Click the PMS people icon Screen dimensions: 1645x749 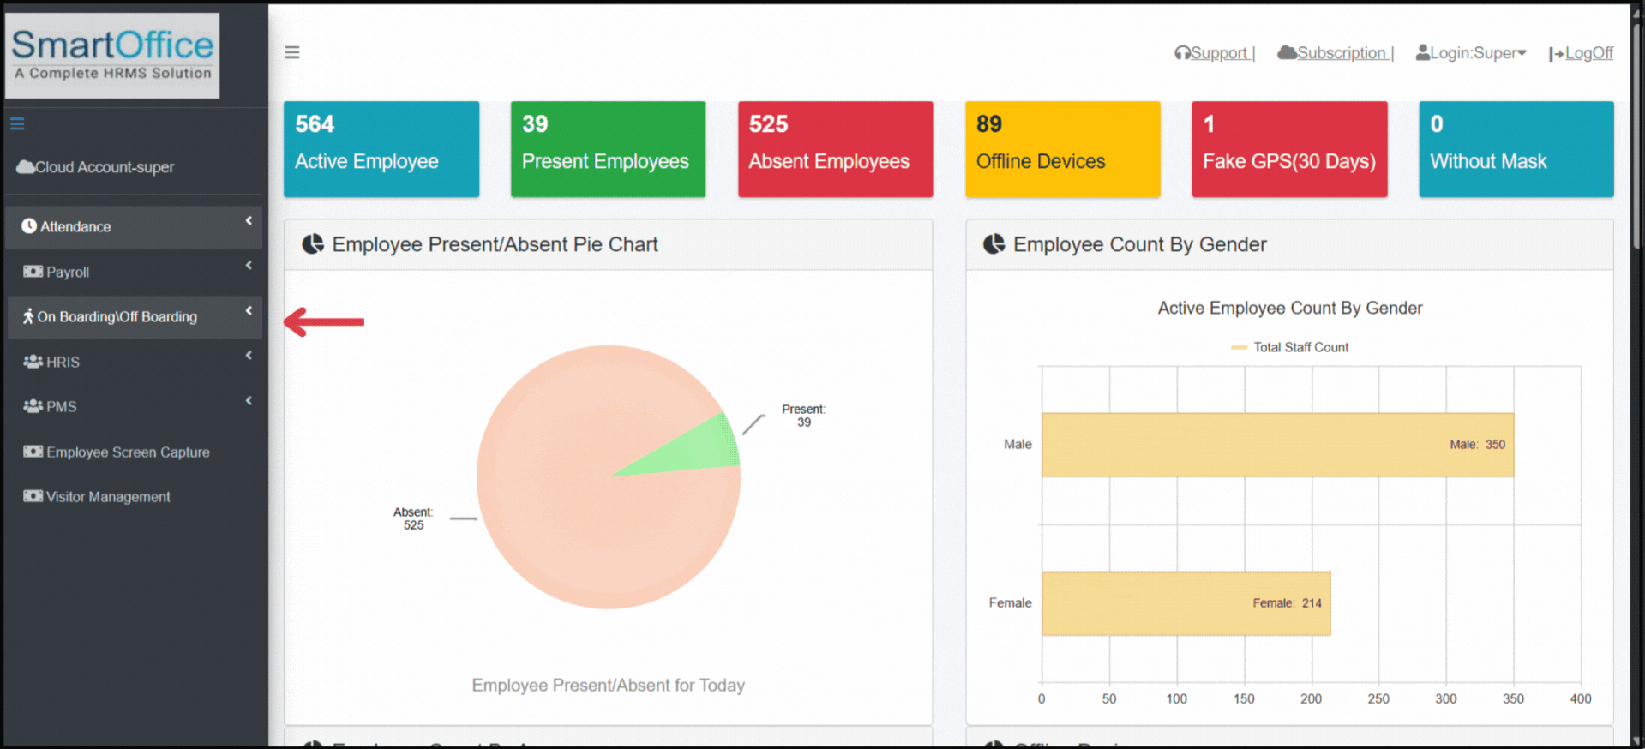coord(33,406)
